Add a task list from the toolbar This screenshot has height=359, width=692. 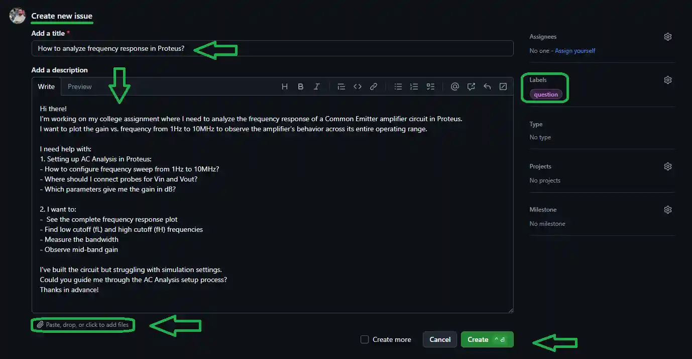click(x=430, y=86)
